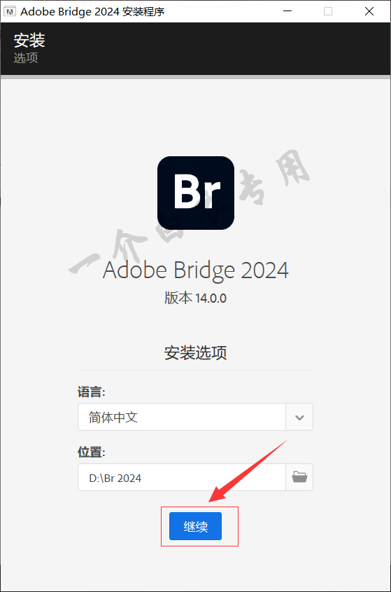Click the 版本 14.0.0 version text
The width and height of the screenshot is (391, 592).
pyautogui.click(x=195, y=298)
